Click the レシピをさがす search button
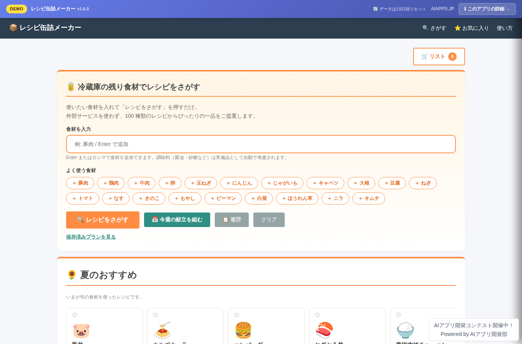522x344 pixels. [103, 220]
